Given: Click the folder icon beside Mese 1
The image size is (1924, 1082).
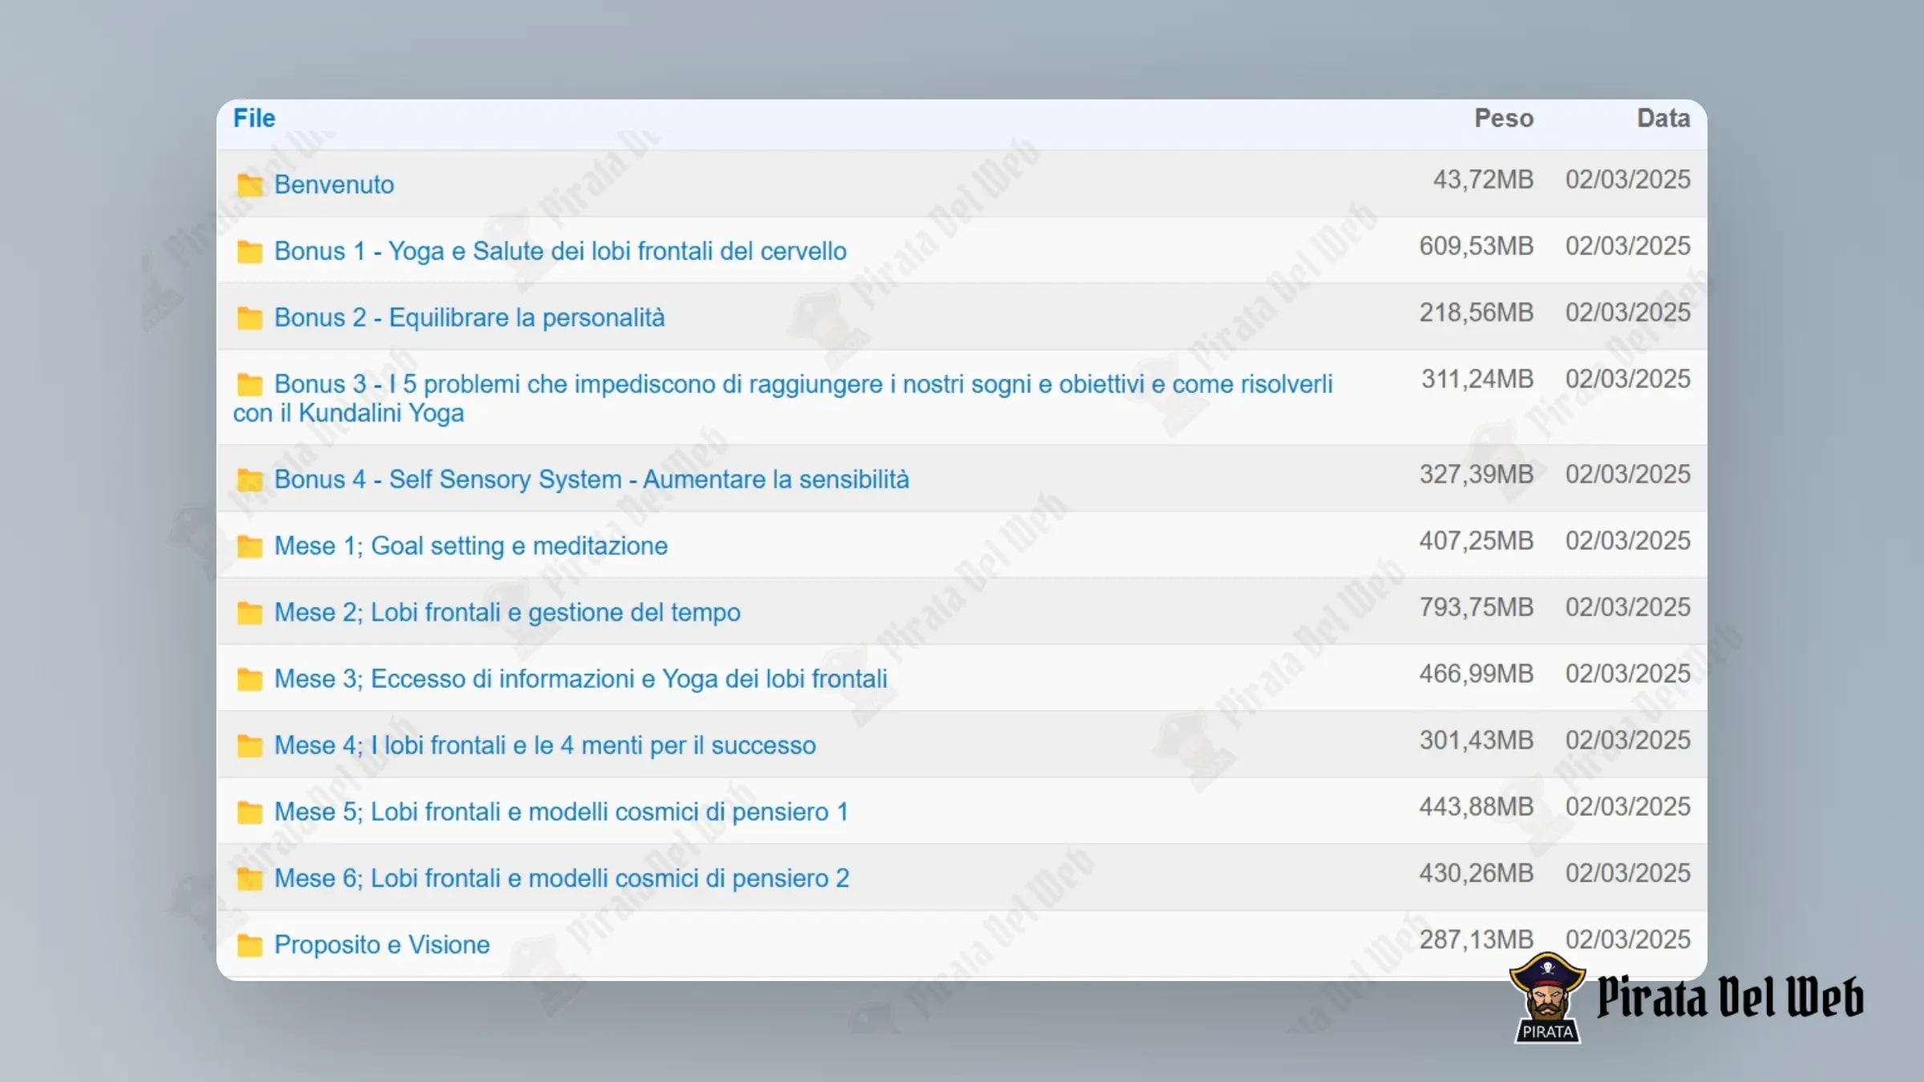Looking at the screenshot, I should point(249,547).
